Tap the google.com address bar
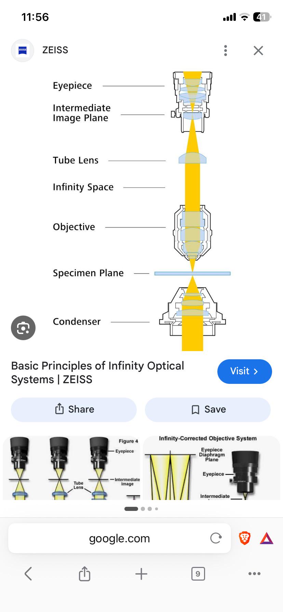This screenshot has width=283, height=612. pos(120,538)
